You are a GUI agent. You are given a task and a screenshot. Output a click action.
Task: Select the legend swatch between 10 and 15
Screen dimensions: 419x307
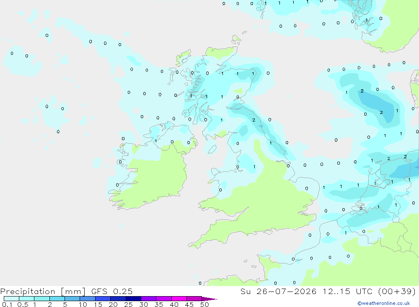coord(88,299)
